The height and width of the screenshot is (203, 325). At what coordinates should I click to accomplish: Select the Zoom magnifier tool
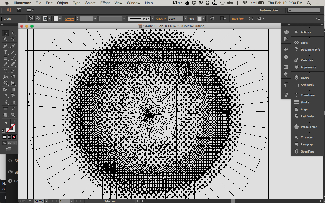(13, 115)
